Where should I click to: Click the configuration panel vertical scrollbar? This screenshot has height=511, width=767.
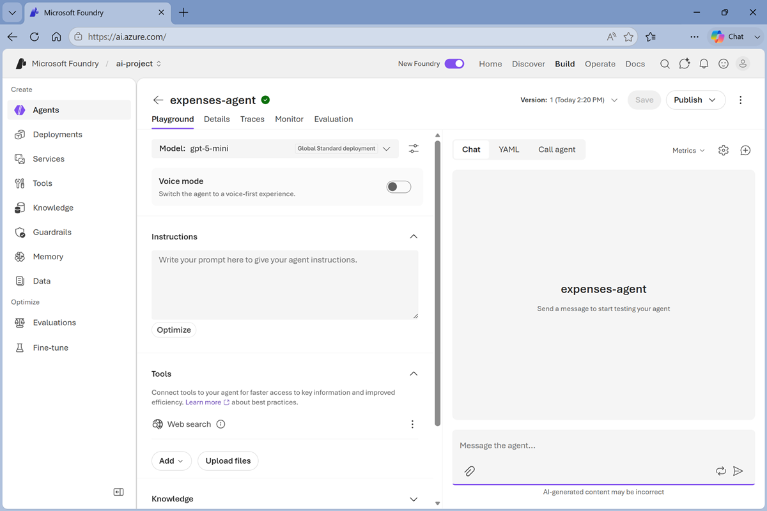pos(437,283)
